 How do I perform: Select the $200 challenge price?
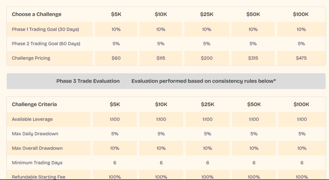pos(207,58)
